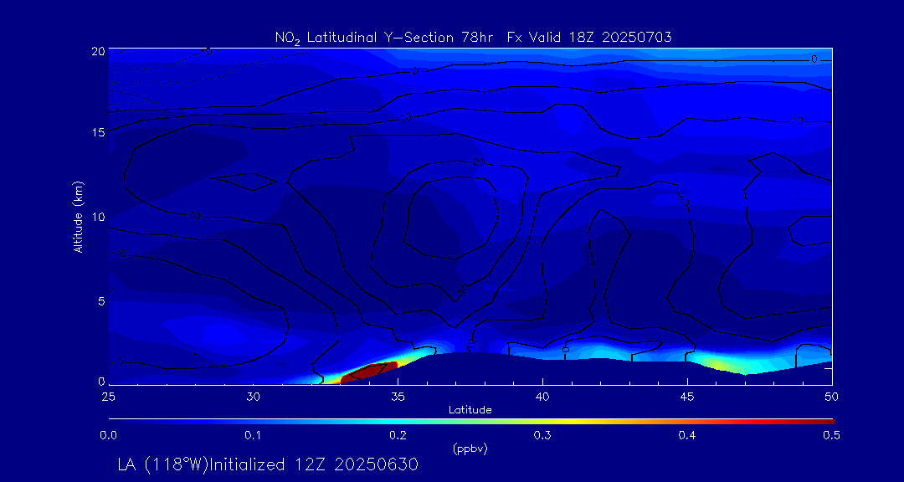This screenshot has width=904, height=482.
Task: Click latitude axis tick label "45"
Action: click(x=687, y=397)
